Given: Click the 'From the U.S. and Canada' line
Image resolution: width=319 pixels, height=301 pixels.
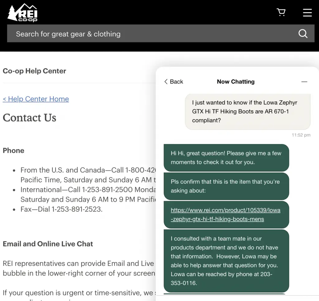Looking at the screenshot, I should 88,175.
